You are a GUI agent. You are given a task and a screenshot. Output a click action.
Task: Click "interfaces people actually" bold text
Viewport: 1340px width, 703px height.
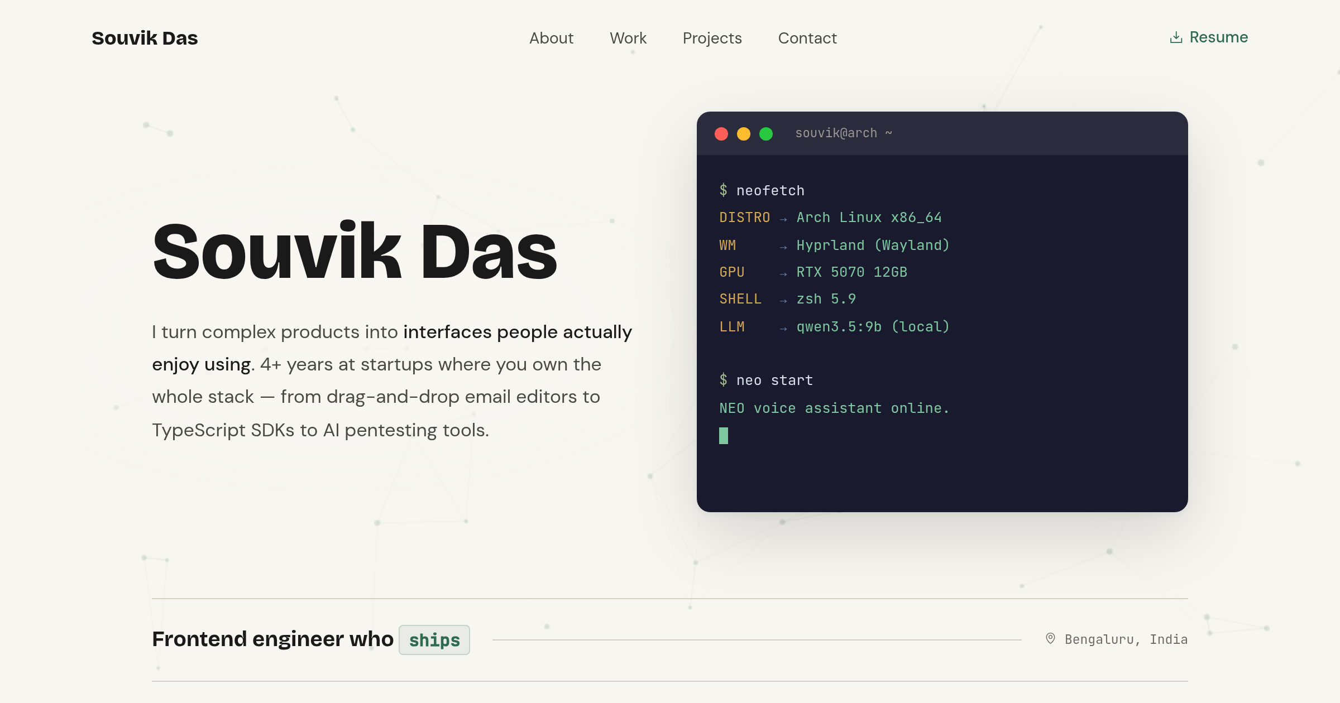(x=518, y=332)
